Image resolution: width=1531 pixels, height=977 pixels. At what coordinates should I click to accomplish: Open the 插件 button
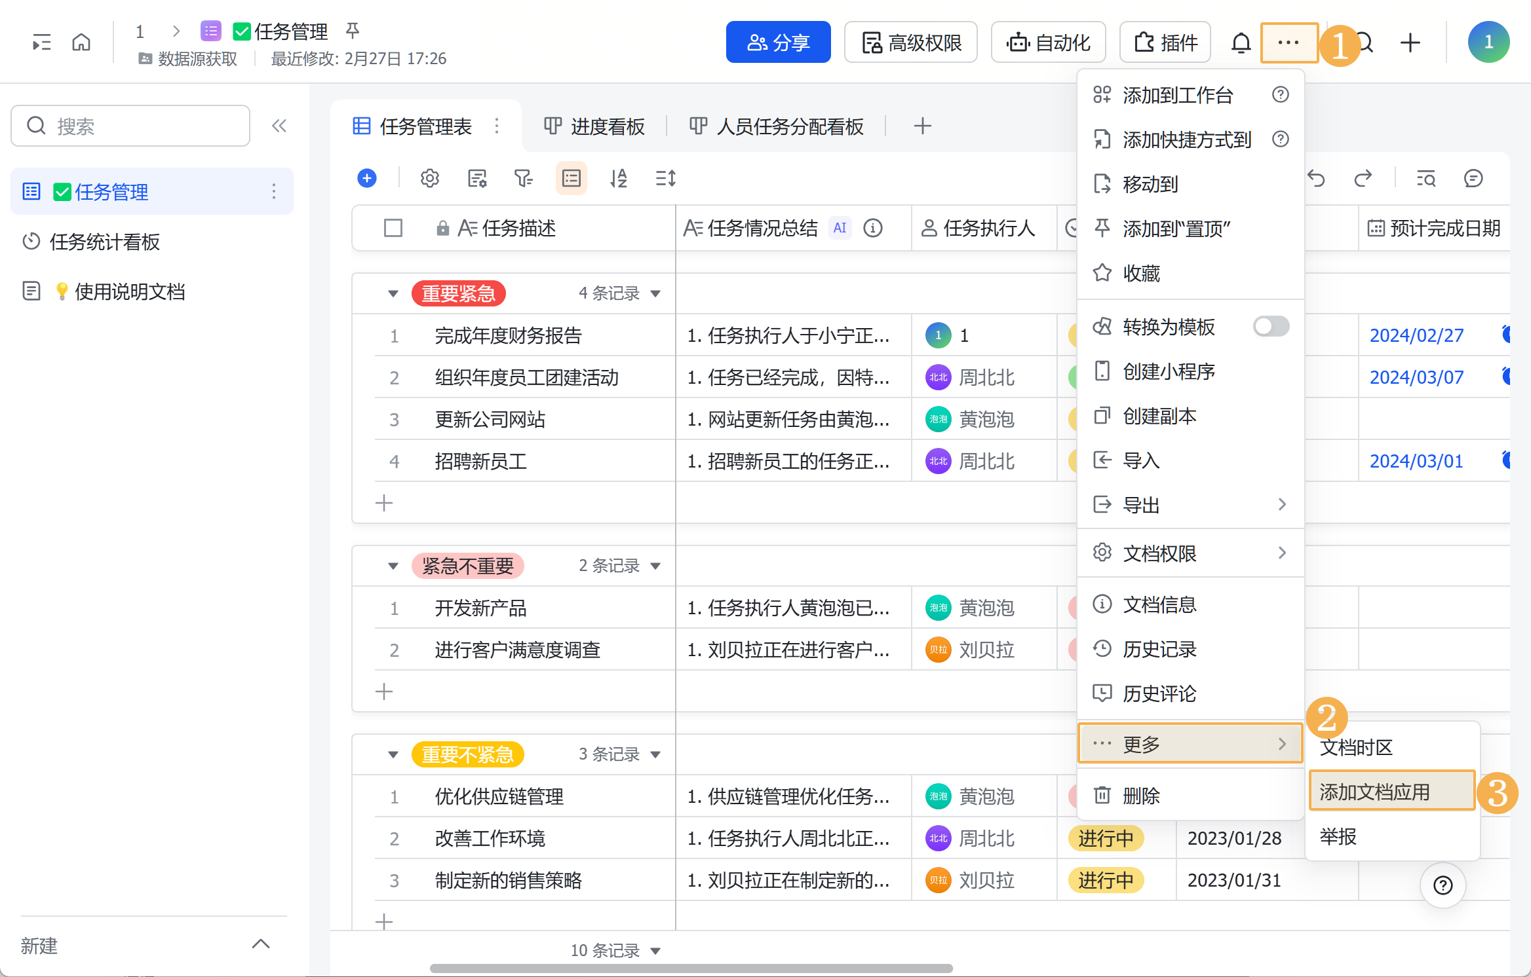point(1165,42)
